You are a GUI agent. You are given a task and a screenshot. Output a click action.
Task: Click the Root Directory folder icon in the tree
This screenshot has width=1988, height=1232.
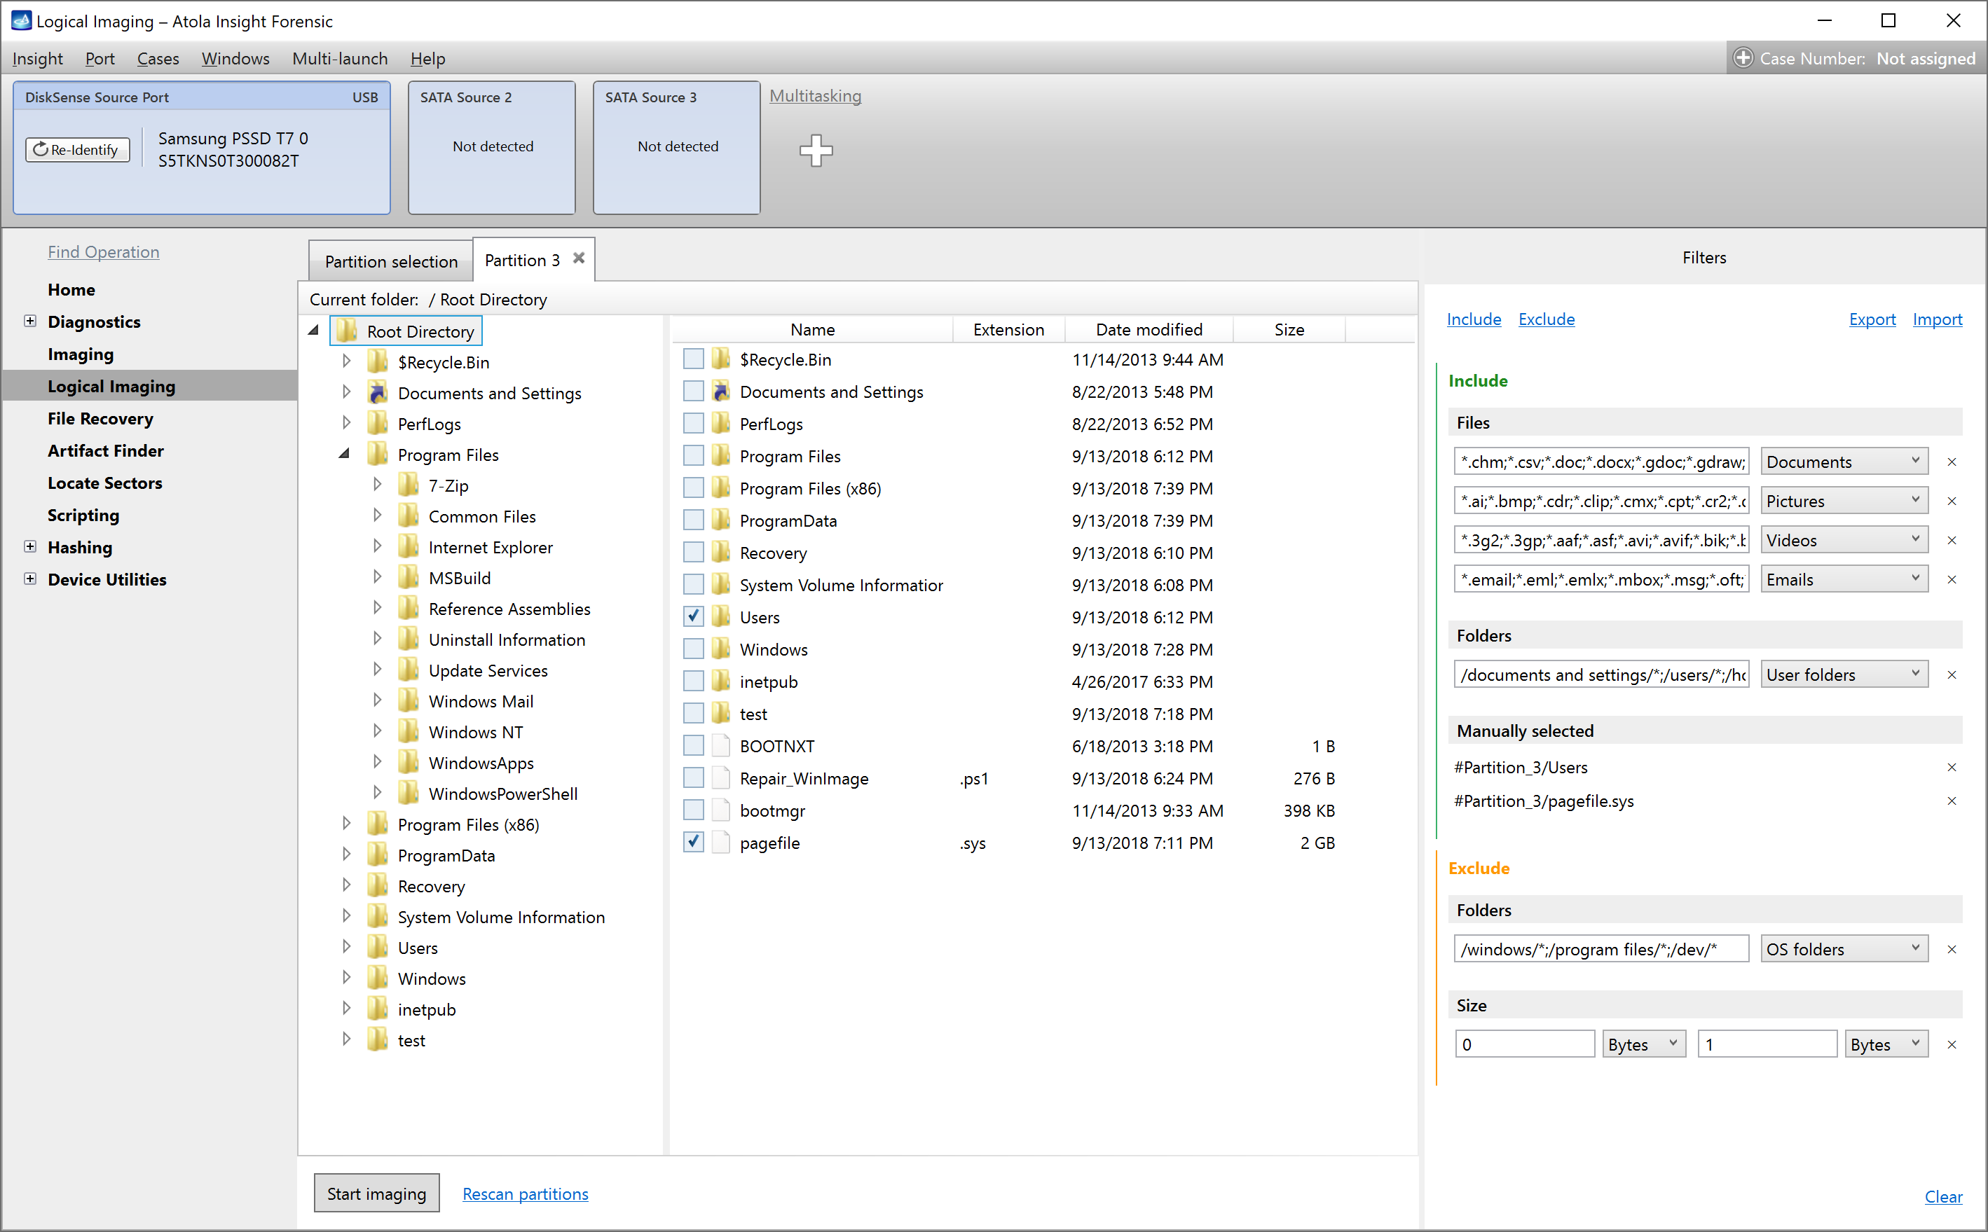click(x=348, y=331)
